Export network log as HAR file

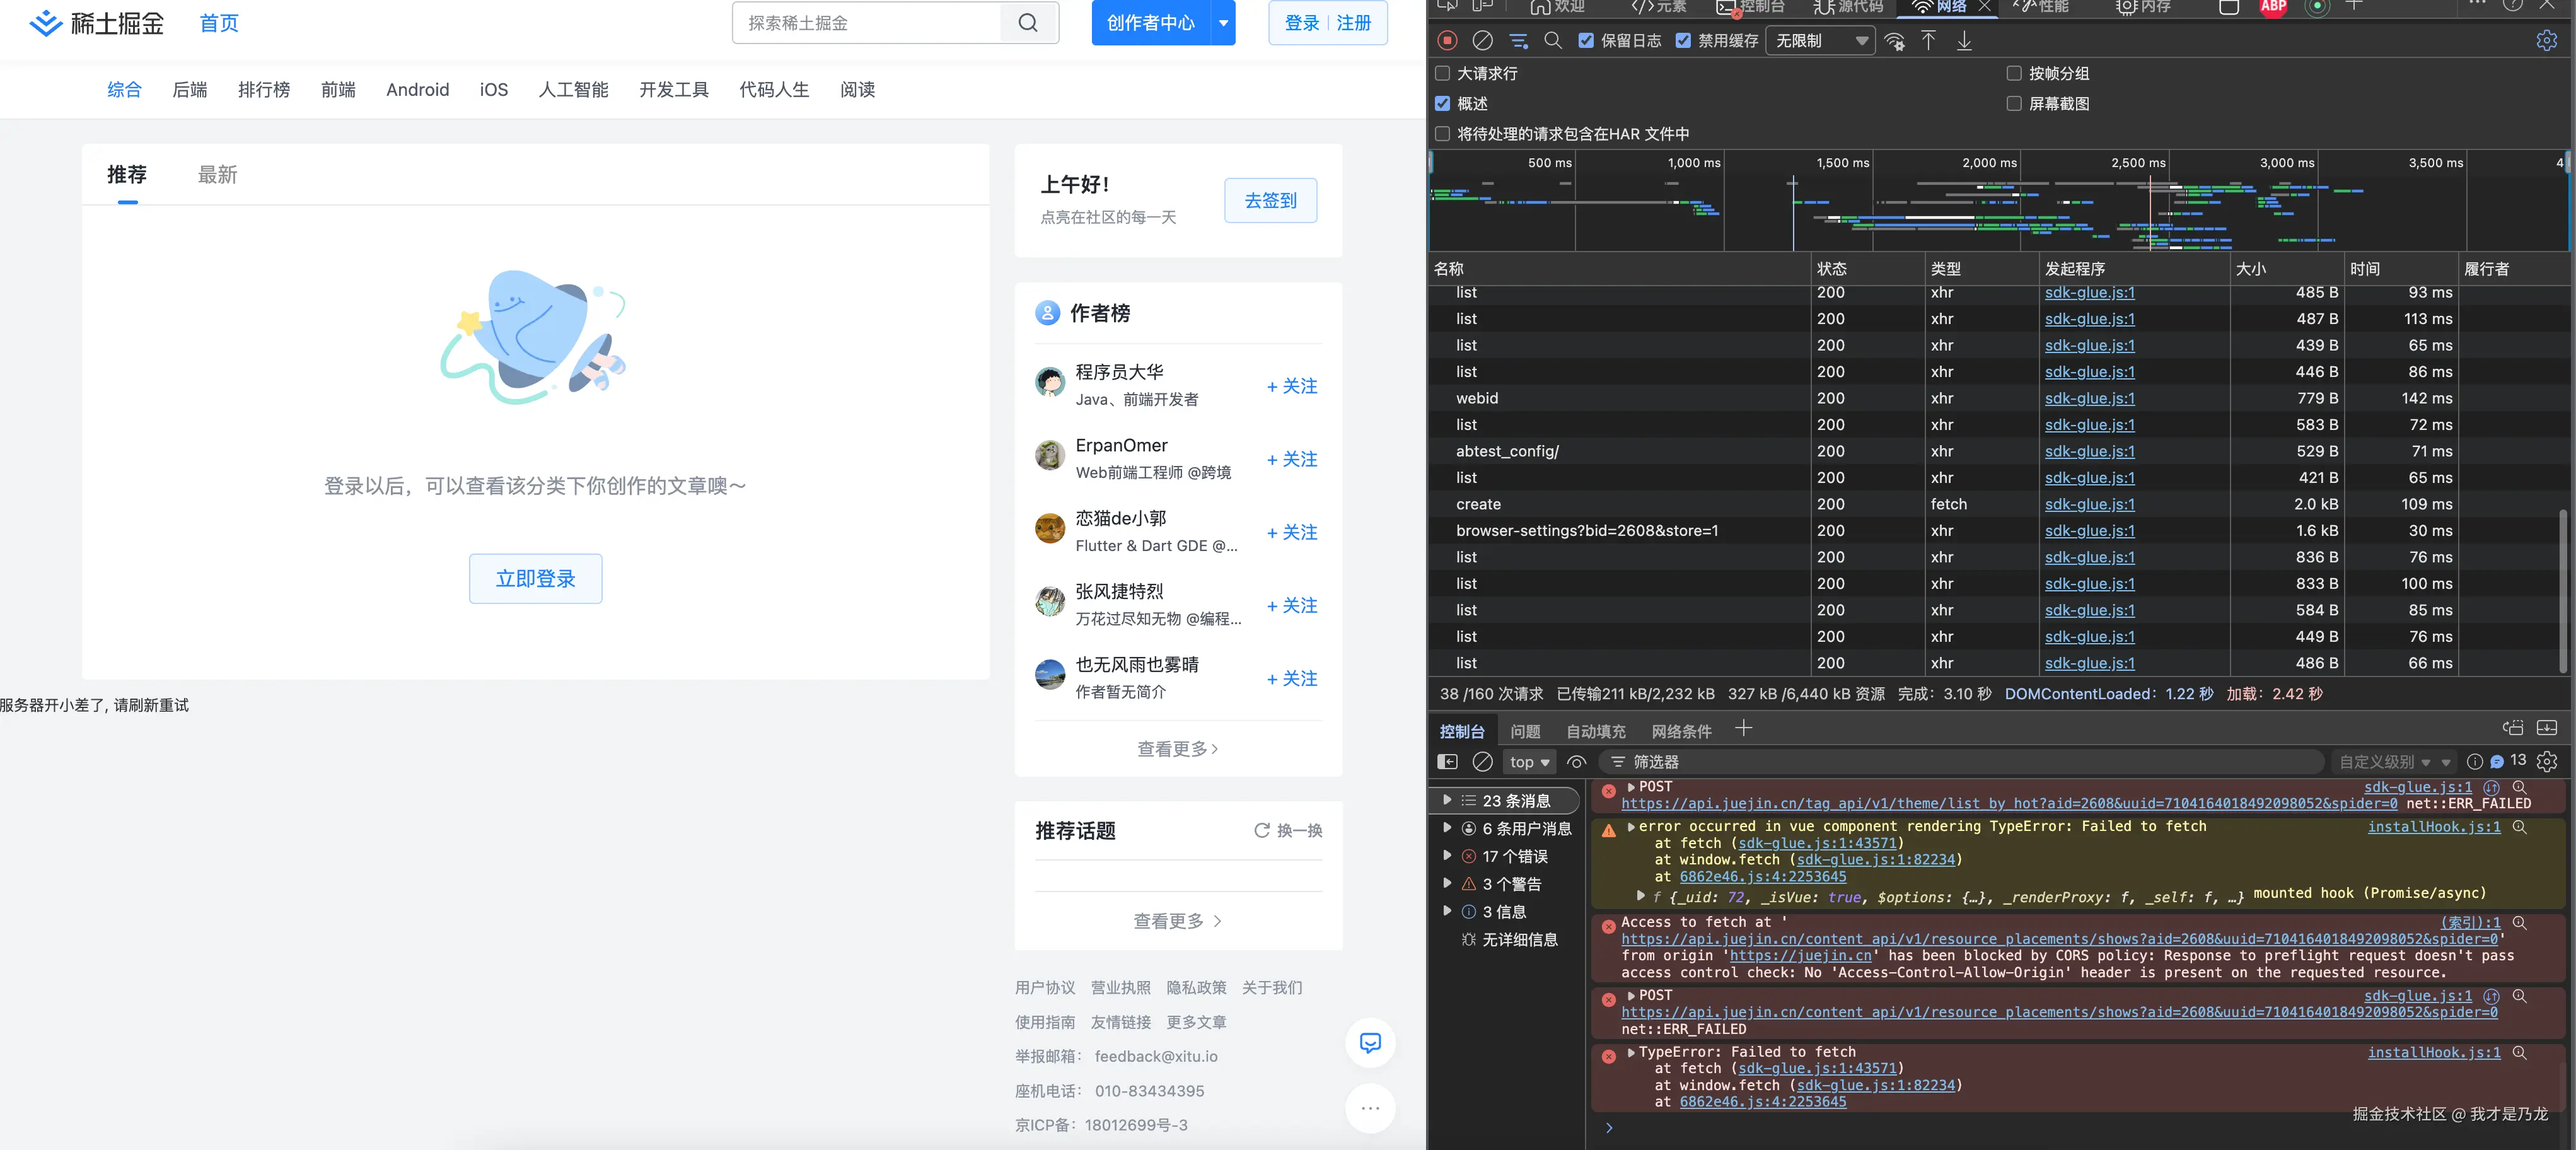[1965, 42]
